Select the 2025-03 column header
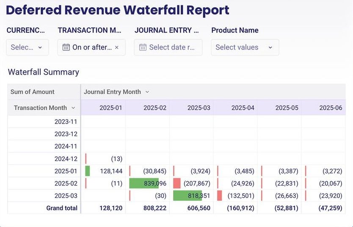353x227 pixels. [x=191, y=108]
